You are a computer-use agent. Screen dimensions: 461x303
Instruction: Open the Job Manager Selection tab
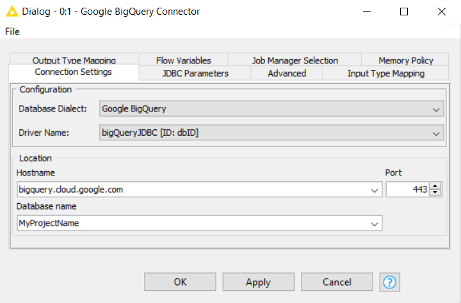tap(295, 60)
